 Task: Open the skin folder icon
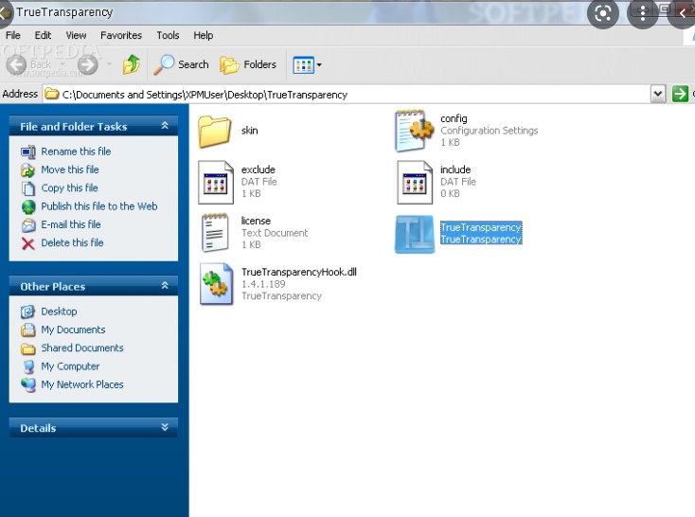point(215,131)
